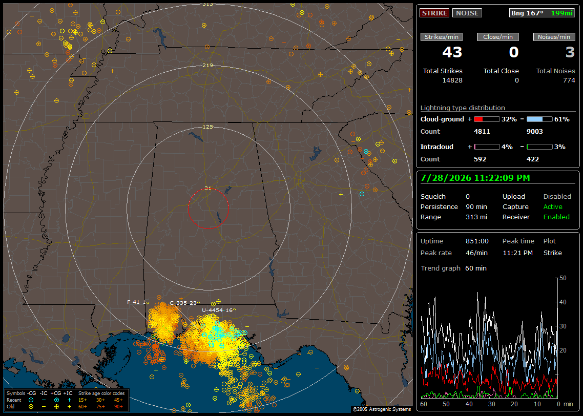The width and height of the screenshot is (583, 416).
Task: Click the negative intracloud green percentage bar
Action: (539, 147)
